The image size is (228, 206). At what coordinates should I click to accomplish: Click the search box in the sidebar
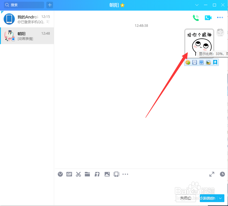(24, 5)
